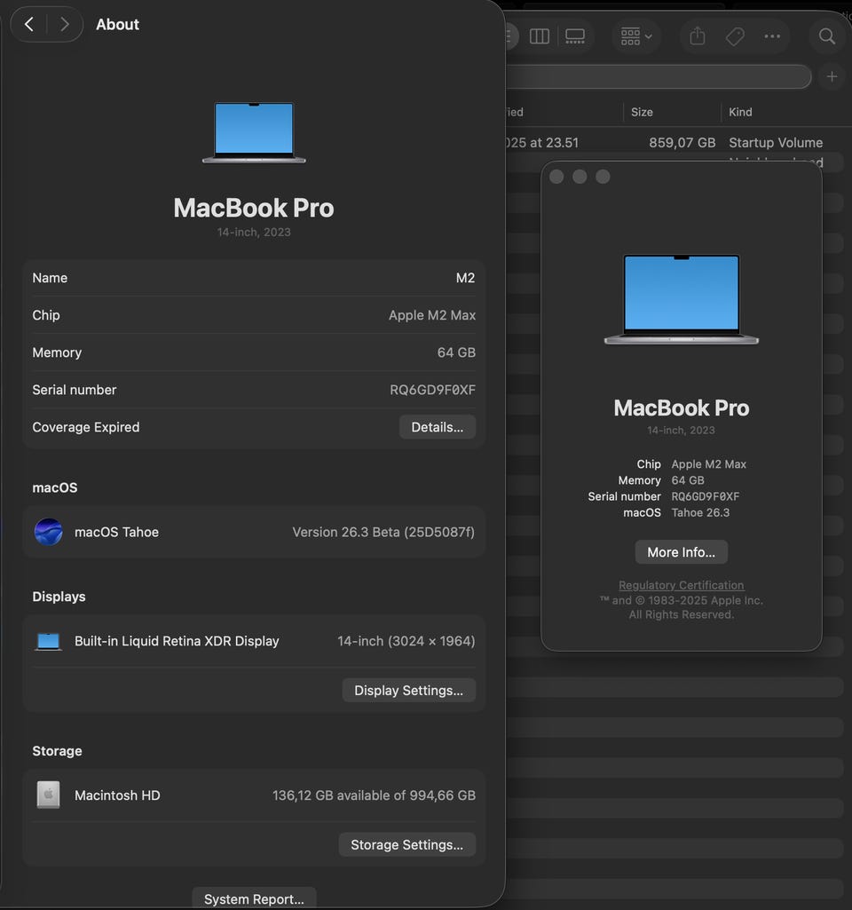Click the Coverage Expired label
Viewport: 852px width, 910px height.
[x=86, y=427]
